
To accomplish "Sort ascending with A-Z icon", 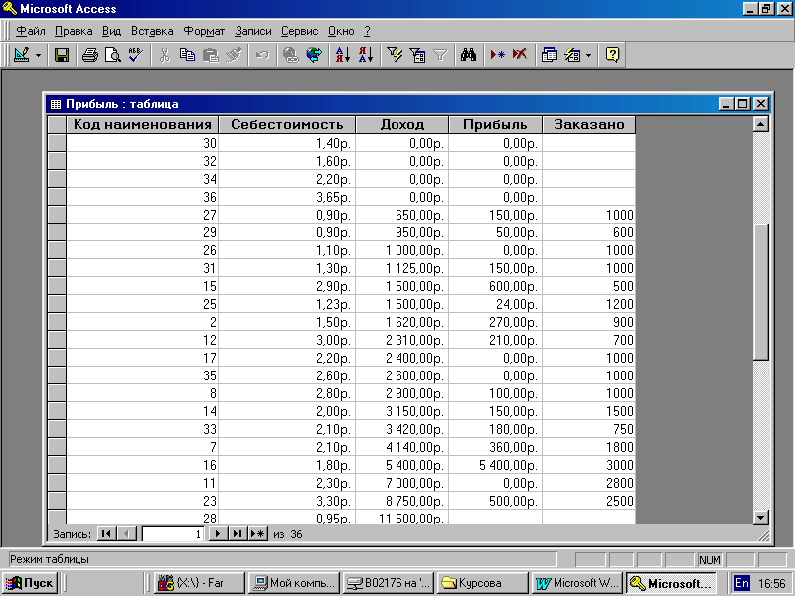I will pos(343,55).
